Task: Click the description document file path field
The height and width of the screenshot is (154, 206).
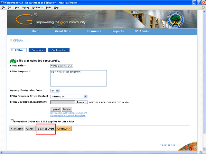Action: 62,102
